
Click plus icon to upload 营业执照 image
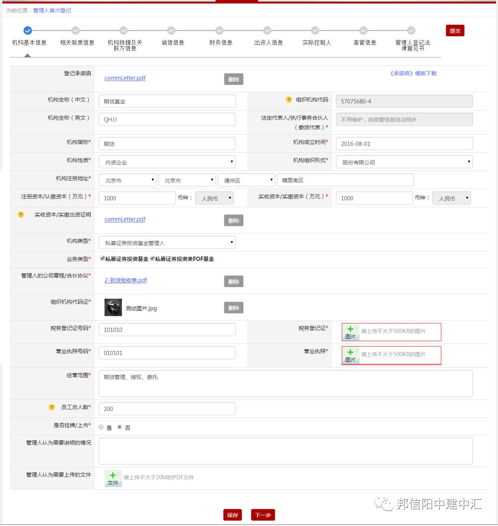click(350, 353)
